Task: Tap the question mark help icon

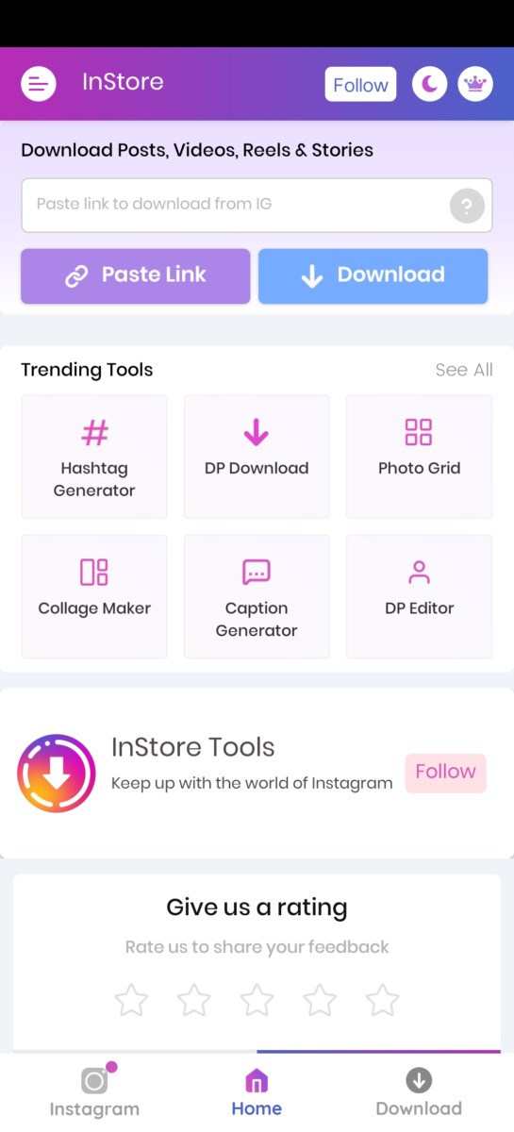Action: pos(467,205)
